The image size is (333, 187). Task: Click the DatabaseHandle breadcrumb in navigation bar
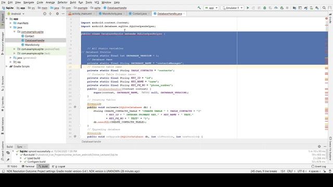tap(115, 8)
